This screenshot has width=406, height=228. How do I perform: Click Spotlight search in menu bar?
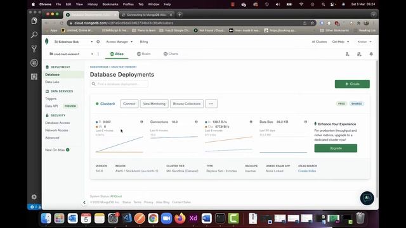pyautogui.click(x=323, y=4)
